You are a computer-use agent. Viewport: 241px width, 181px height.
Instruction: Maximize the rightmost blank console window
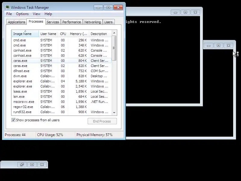[x=218, y=46]
